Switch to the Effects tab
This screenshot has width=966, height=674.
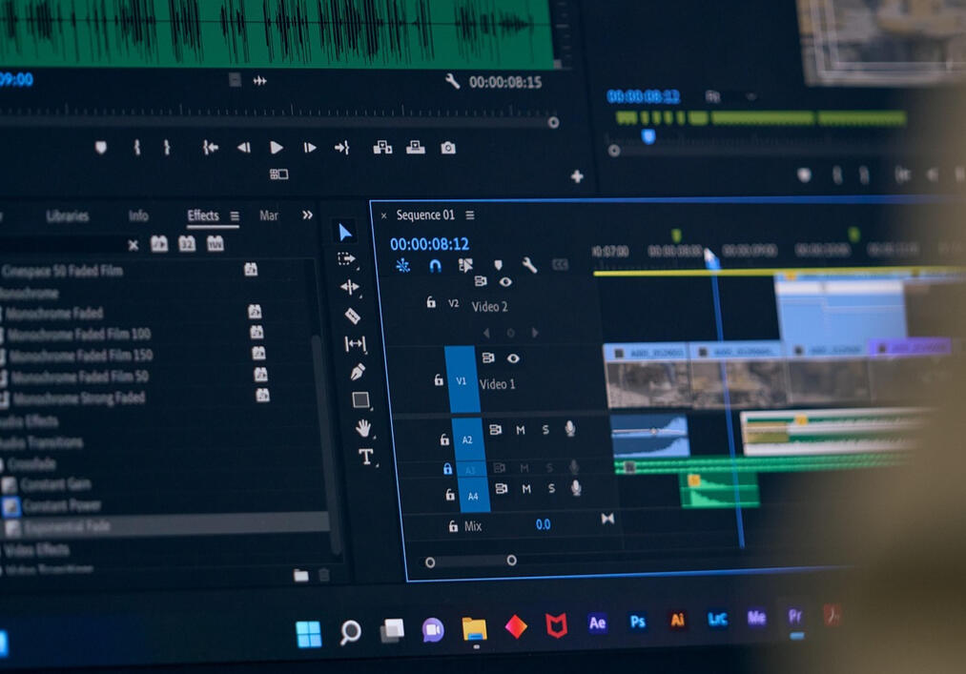[203, 215]
